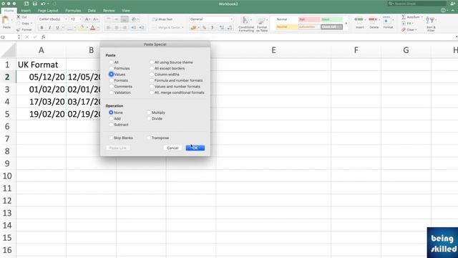Image resolution: width=458 pixels, height=258 pixels.
Task: Click the Wrap Text icon
Action: tap(155, 19)
